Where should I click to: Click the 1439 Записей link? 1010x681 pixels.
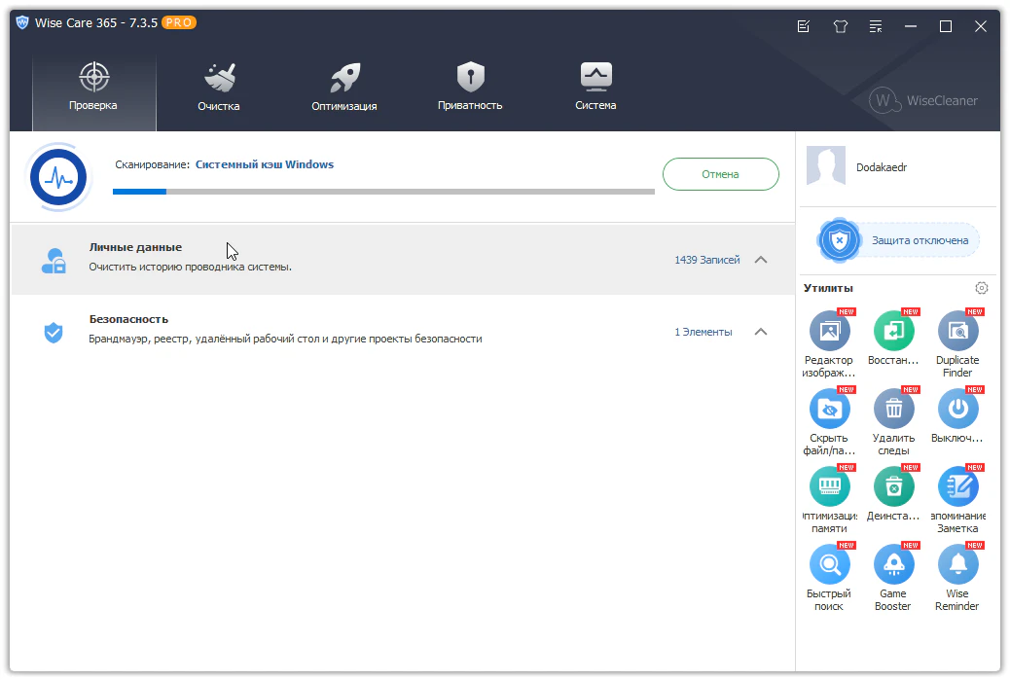(x=706, y=260)
